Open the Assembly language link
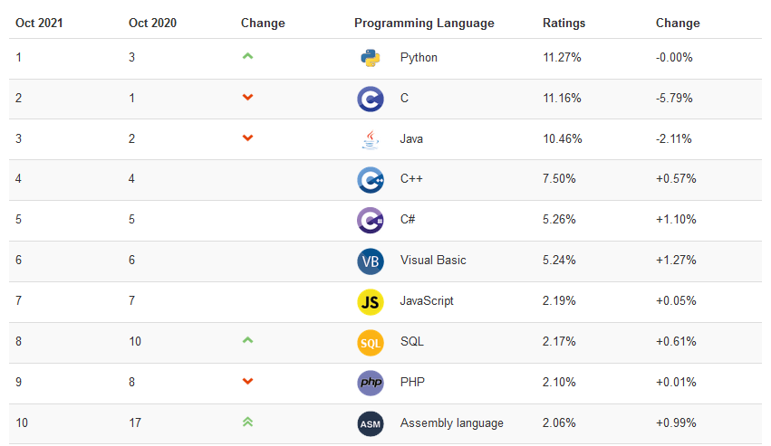Image resolution: width=771 pixels, height=446 pixels. tap(452, 422)
